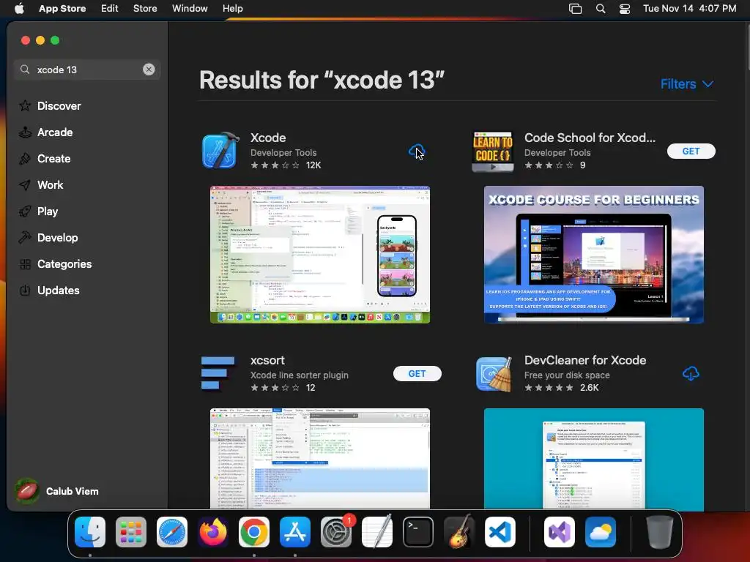Screen dimensions: 750x562
Task: Get the xcsort app
Action: (417, 374)
